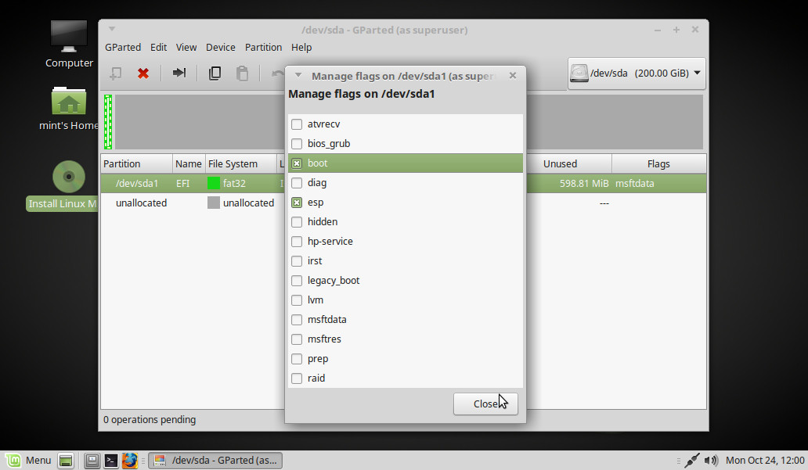Click the Paste partition toolbar icon
The image size is (808, 470).
(243, 73)
